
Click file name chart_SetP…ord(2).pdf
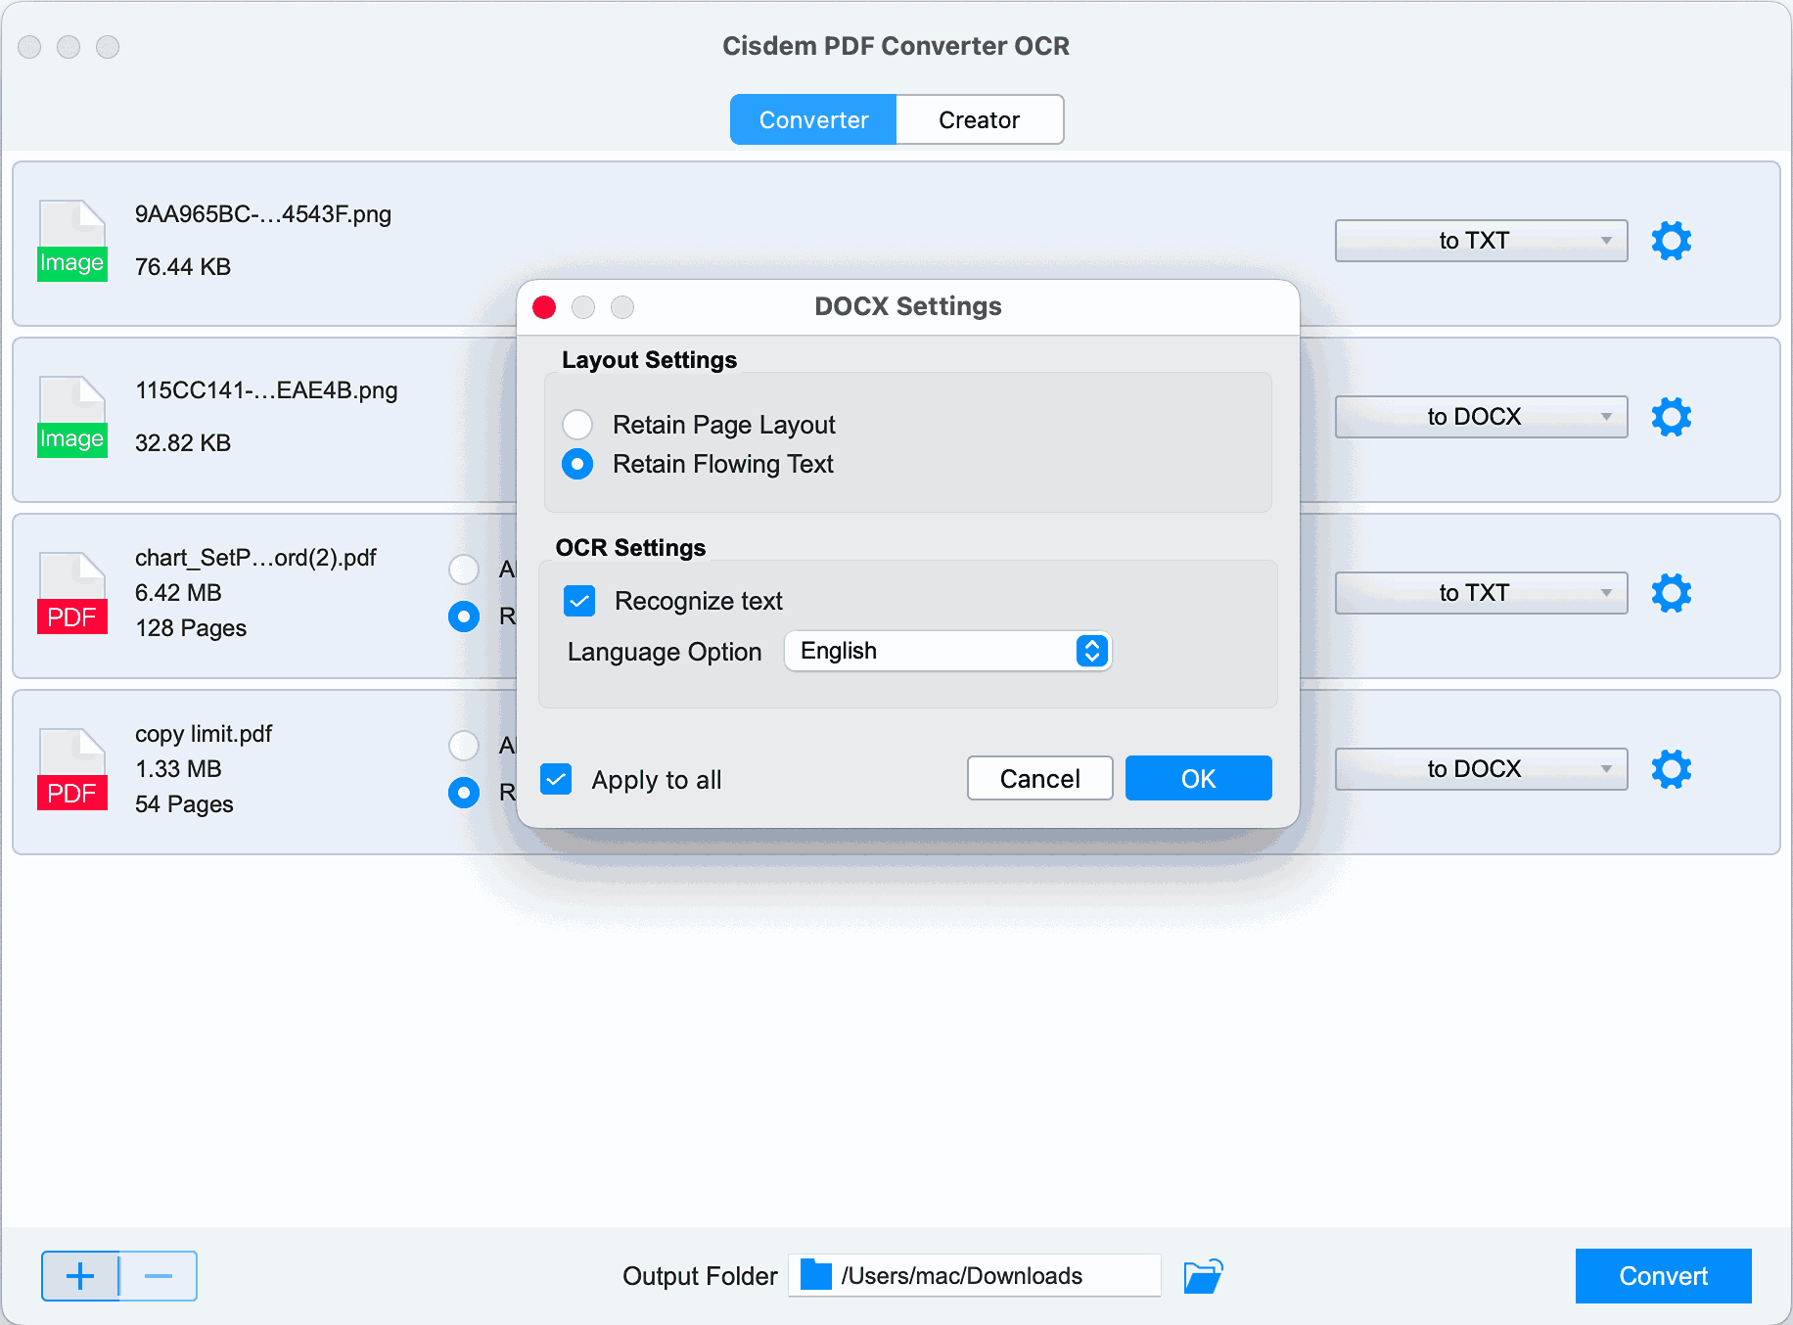pyautogui.click(x=255, y=558)
